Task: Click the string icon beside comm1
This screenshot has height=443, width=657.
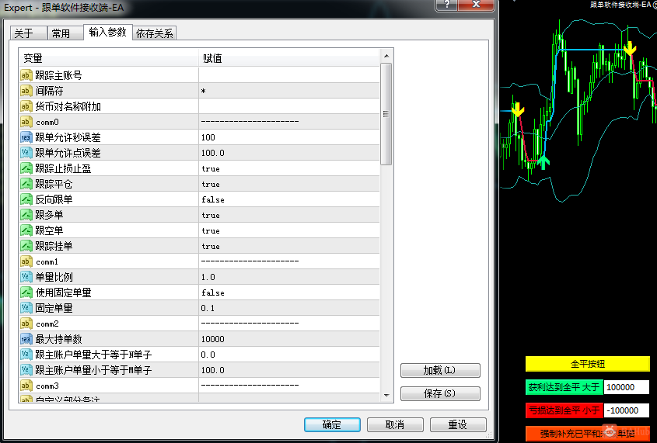Action: (26, 261)
